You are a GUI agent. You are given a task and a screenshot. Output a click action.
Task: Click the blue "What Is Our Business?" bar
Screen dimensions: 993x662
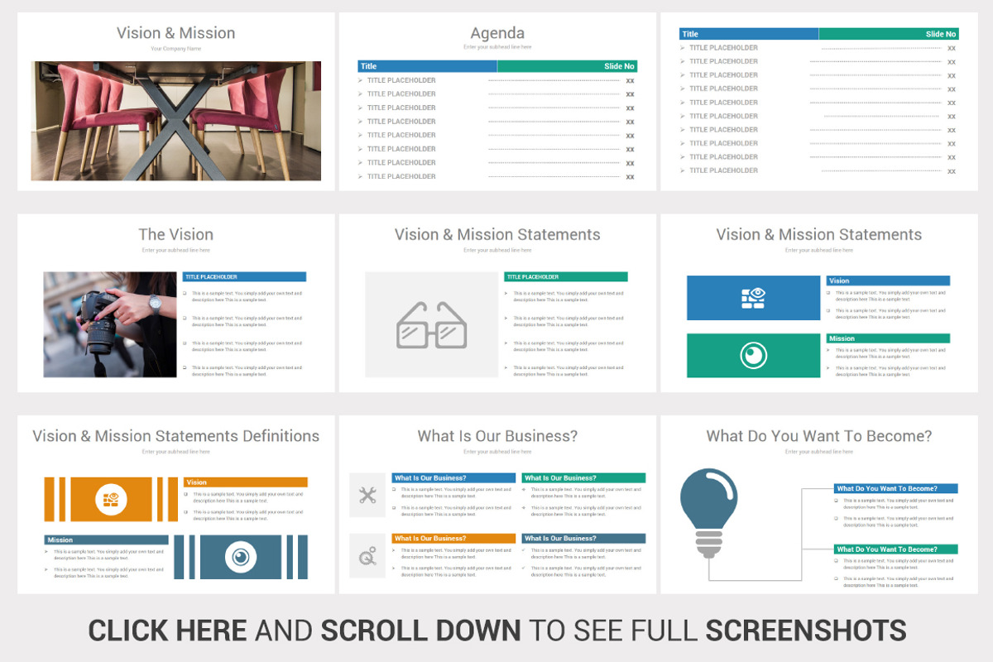[454, 477]
